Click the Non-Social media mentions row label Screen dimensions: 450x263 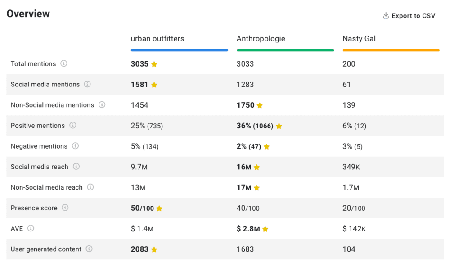52,105
